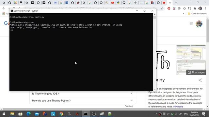The image size is (209, 117).
Task: Open the Windows Start menu
Action: (x=4, y=114)
